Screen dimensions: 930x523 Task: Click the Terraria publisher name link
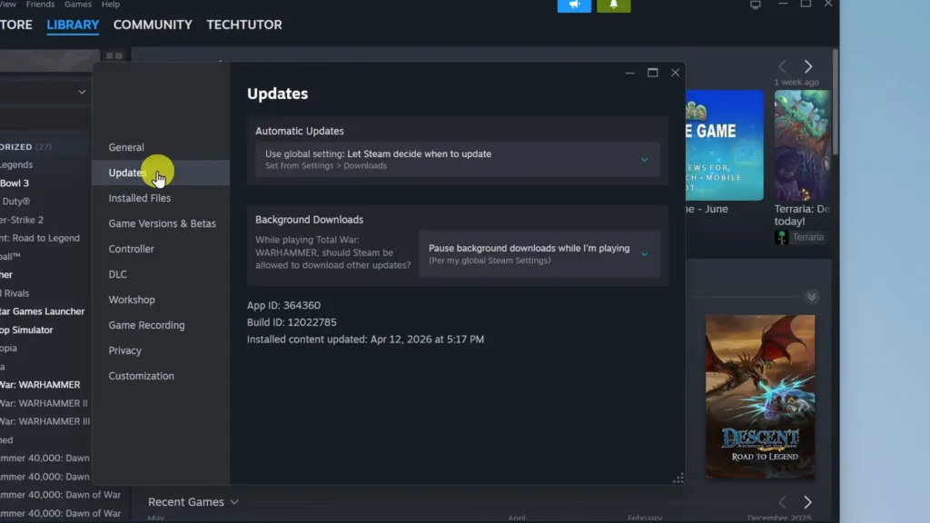pyautogui.click(x=807, y=237)
